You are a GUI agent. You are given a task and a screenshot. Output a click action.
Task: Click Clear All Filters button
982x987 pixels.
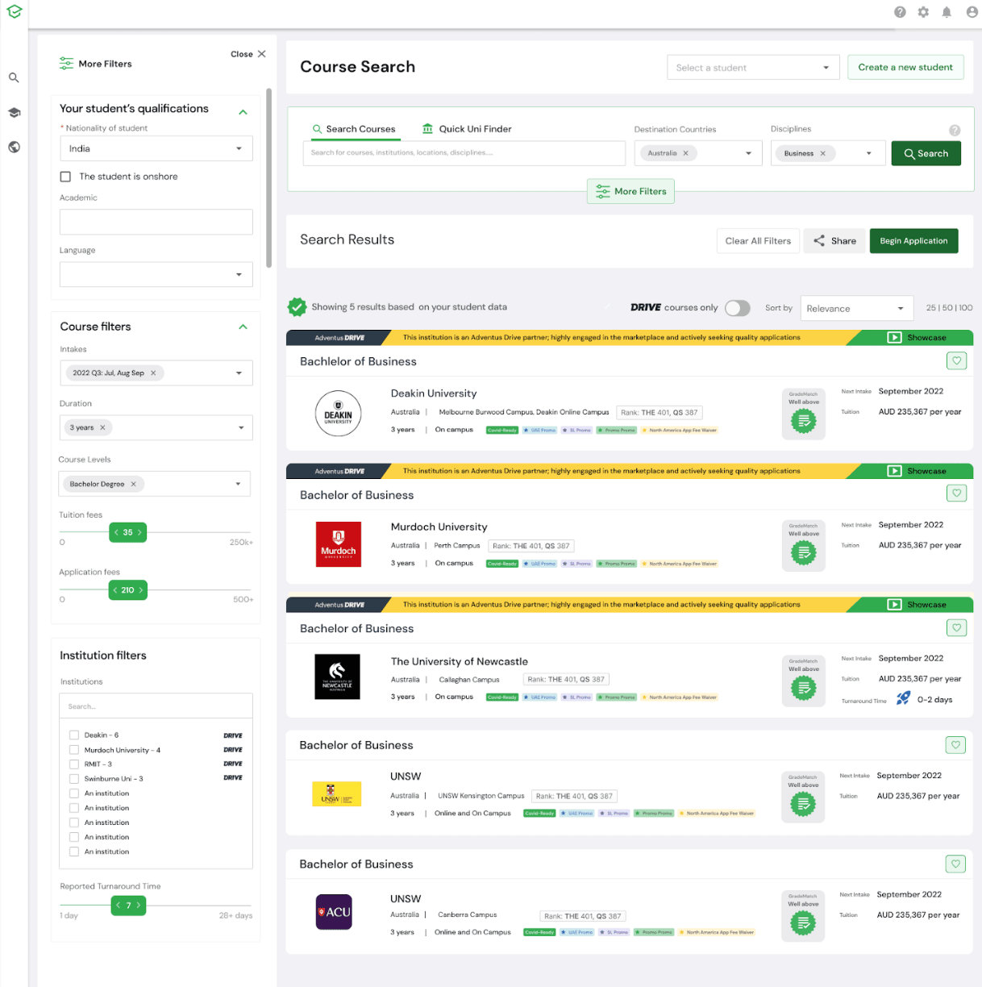coord(758,240)
